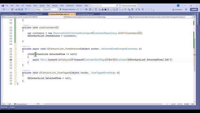Collapse the UIContactList_ItemSelected method outline

16,49
